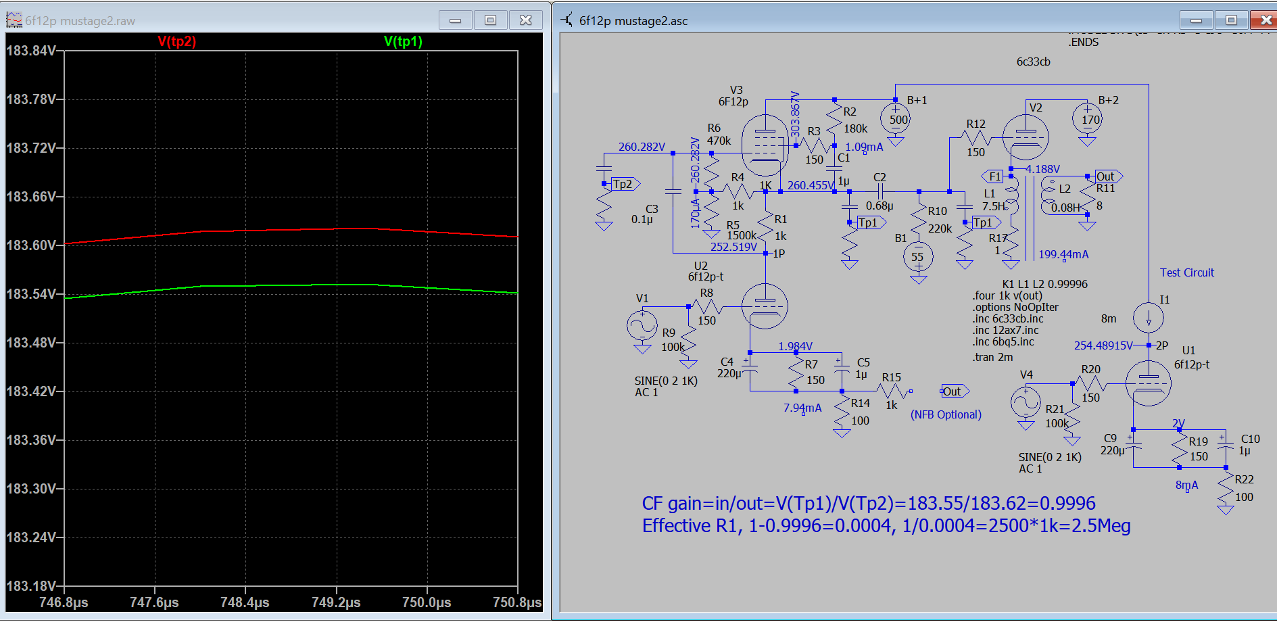Click the waveform window title bar icon

(x=14, y=20)
